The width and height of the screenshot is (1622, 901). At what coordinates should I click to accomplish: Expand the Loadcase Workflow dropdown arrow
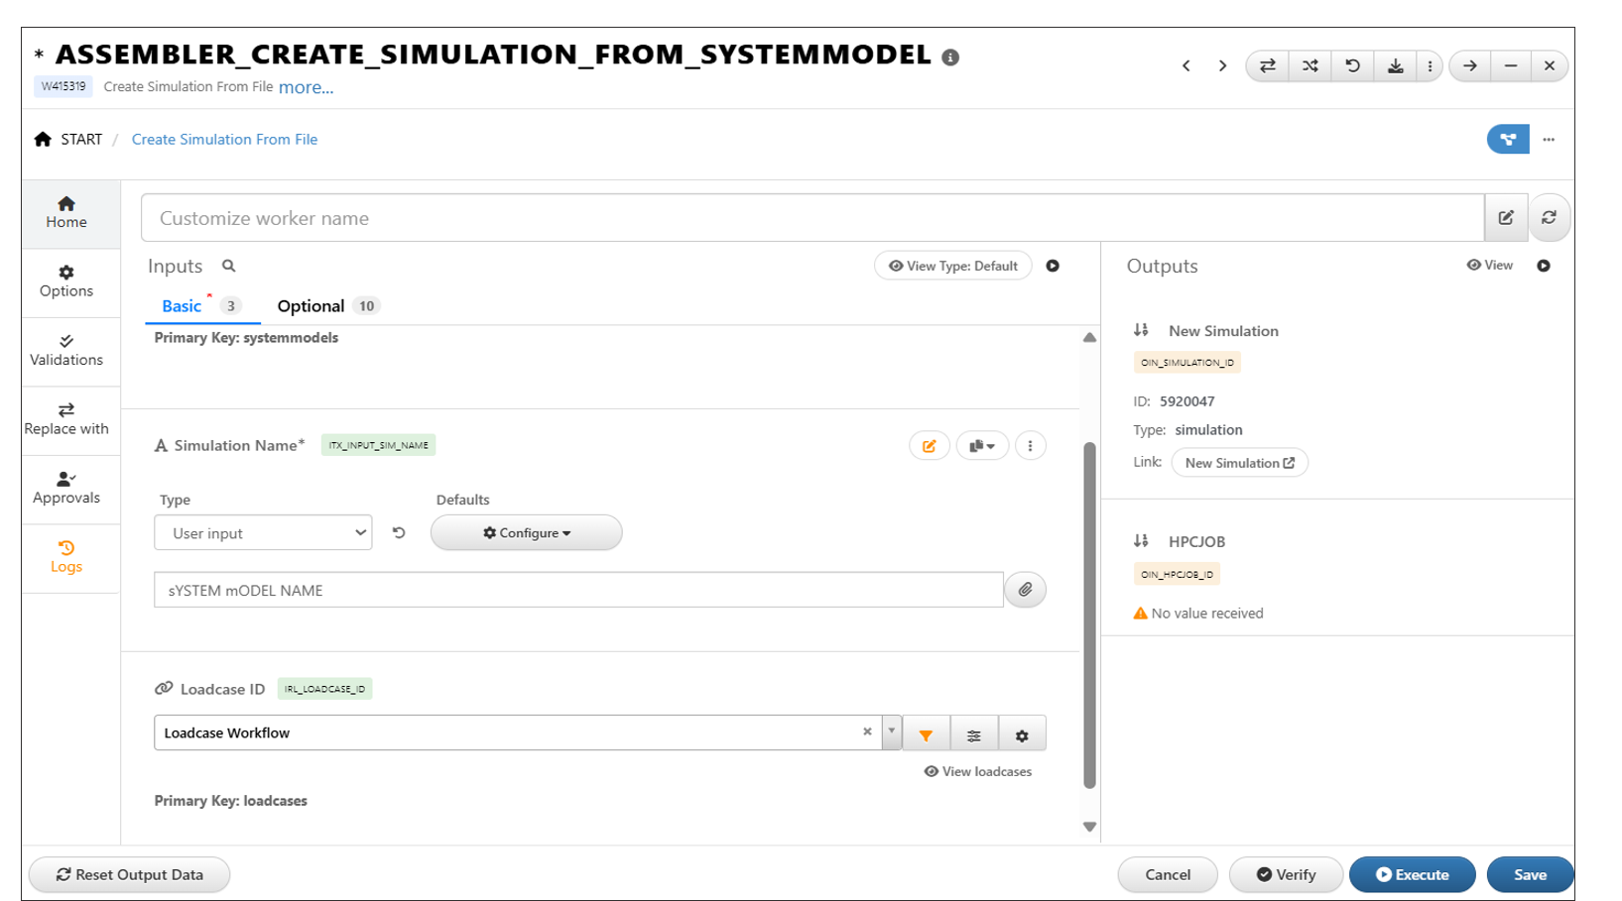pyautogui.click(x=891, y=732)
